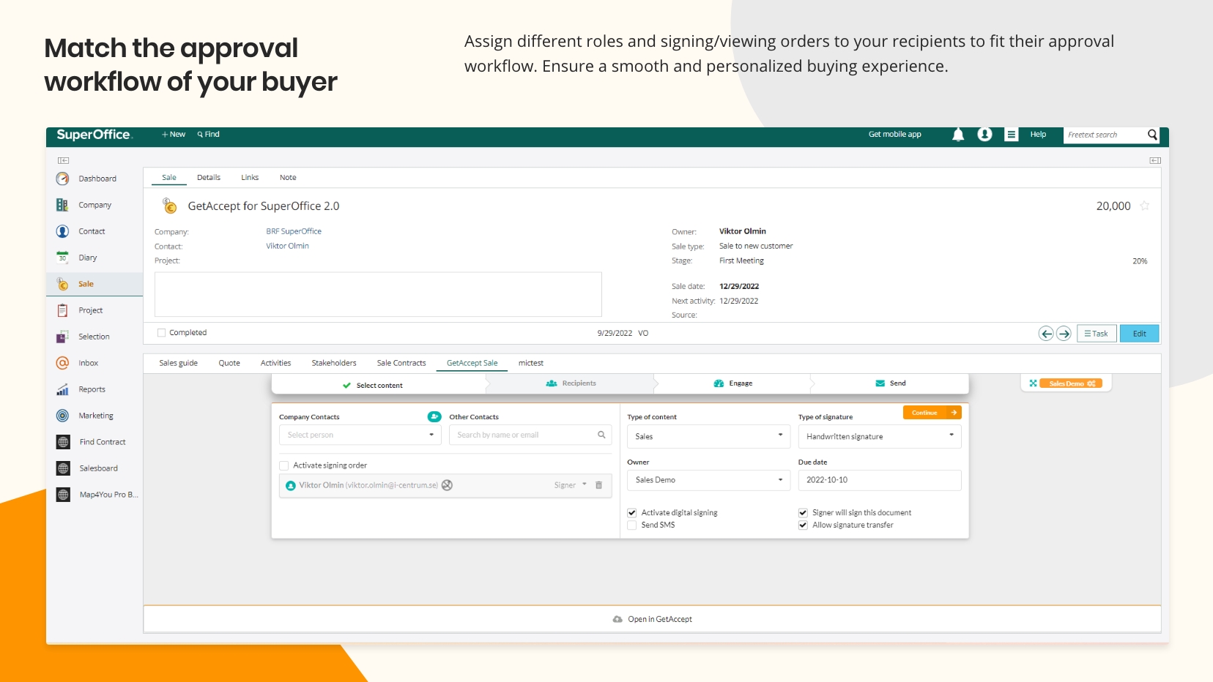This screenshot has width=1213, height=682.
Task: Enable Activate signing order checkbox
Action: coord(284,465)
